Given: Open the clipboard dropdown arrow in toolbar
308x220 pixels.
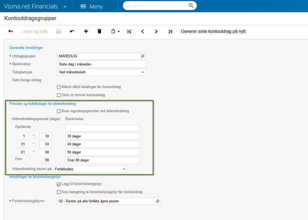Looking at the screenshot, I should point(119,31).
